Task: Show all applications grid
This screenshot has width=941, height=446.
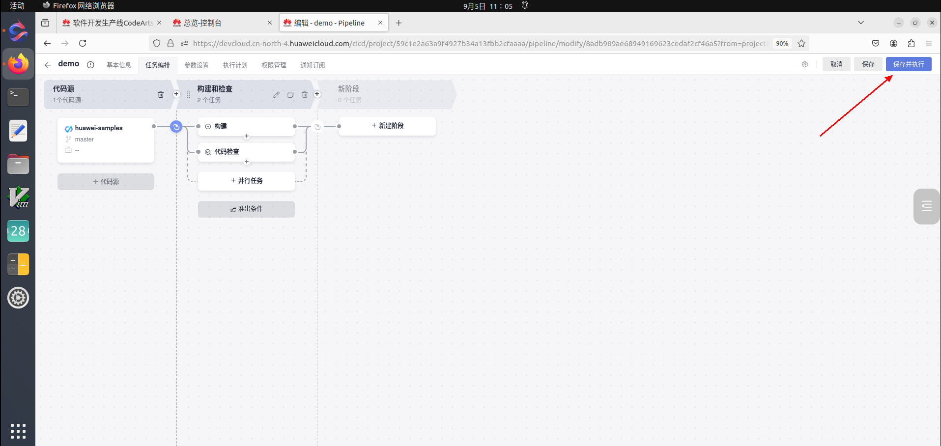Action: click(18, 431)
